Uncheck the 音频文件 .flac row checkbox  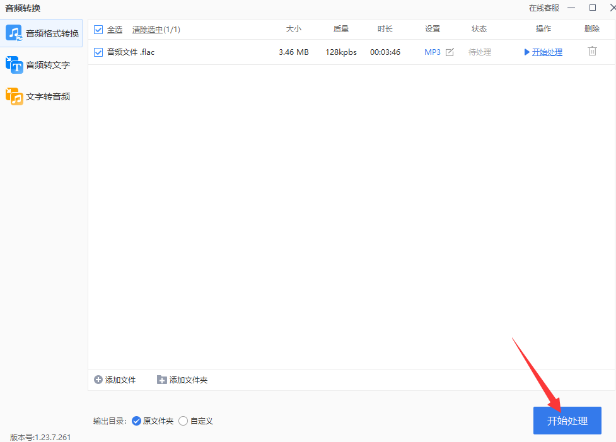[98, 52]
